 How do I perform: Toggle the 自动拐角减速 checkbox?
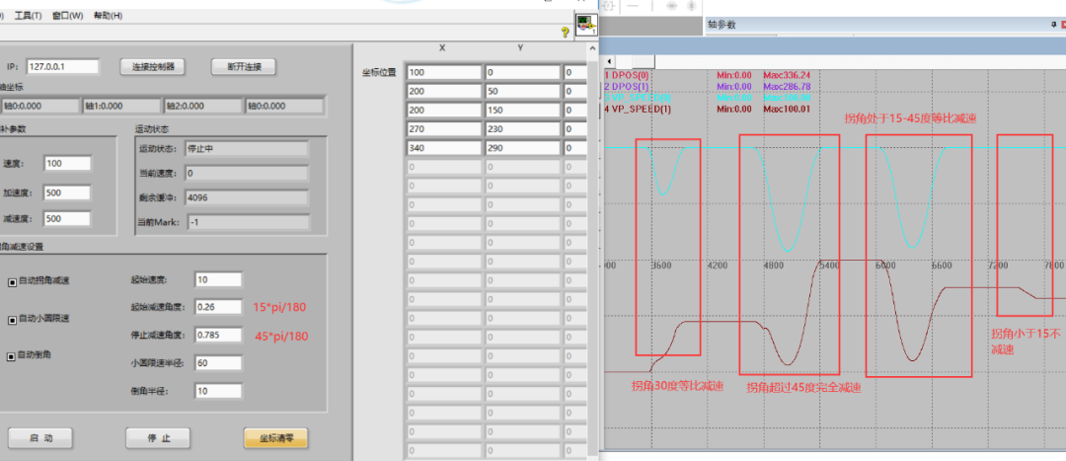click(x=12, y=283)
